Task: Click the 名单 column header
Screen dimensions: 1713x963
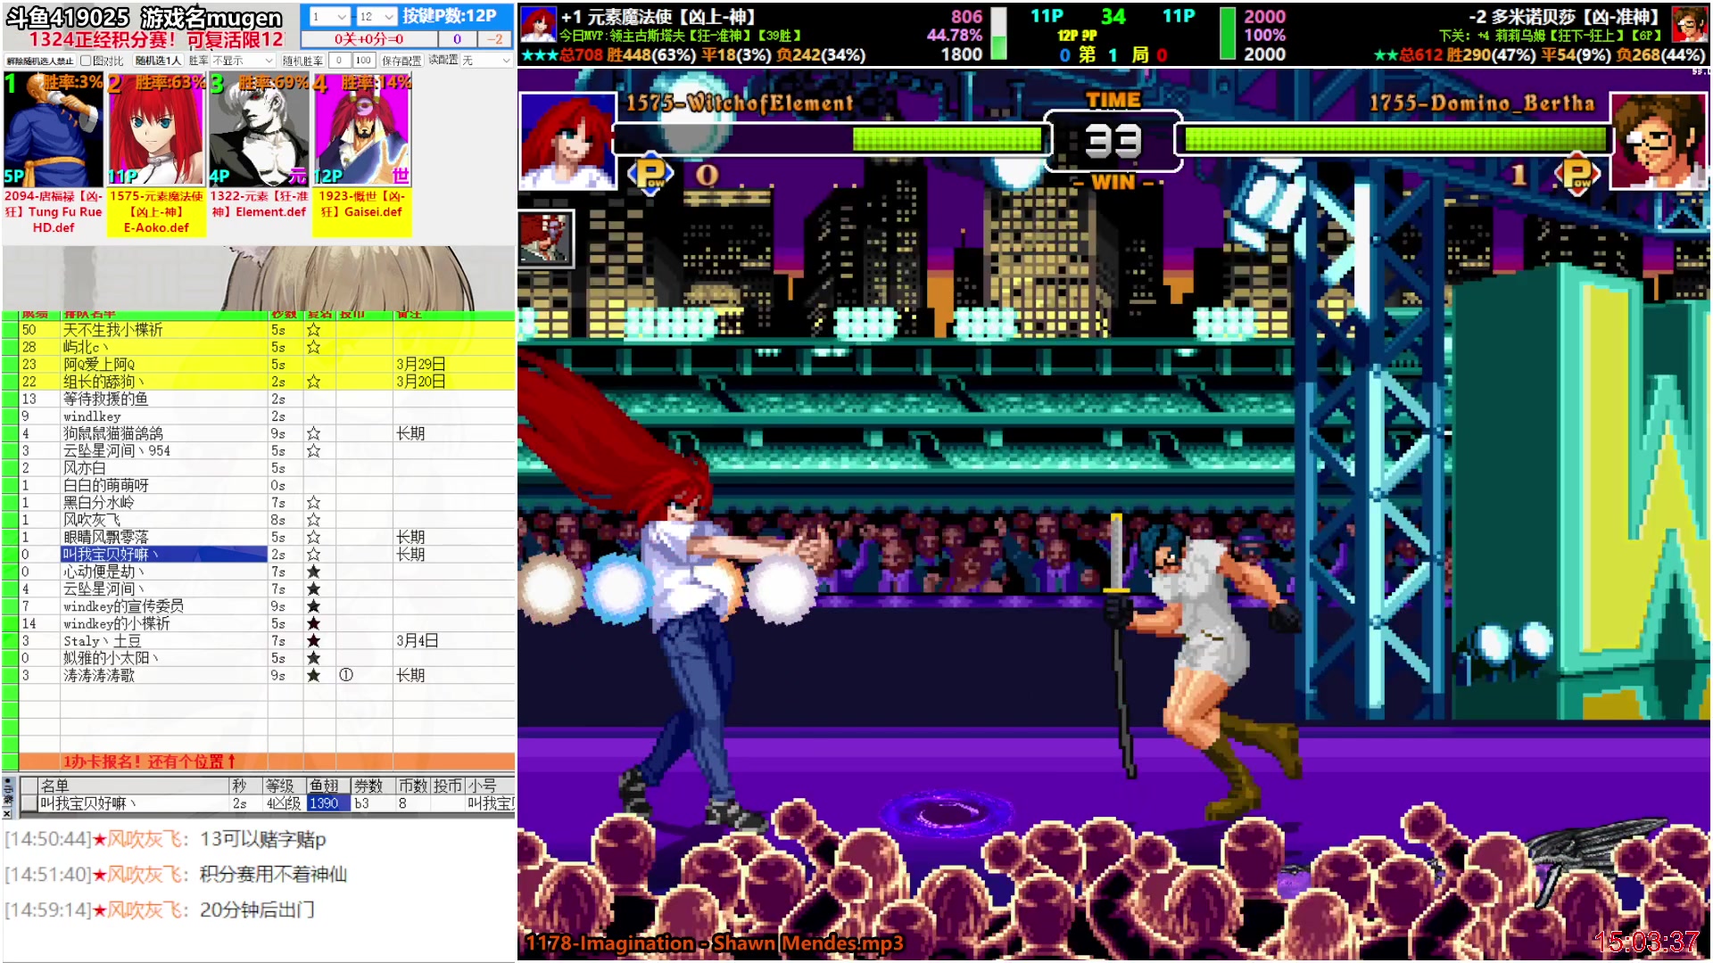Action: pos(134,786)
